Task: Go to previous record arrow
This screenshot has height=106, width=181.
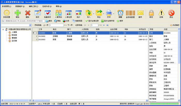Action: (x=88, y=25)
